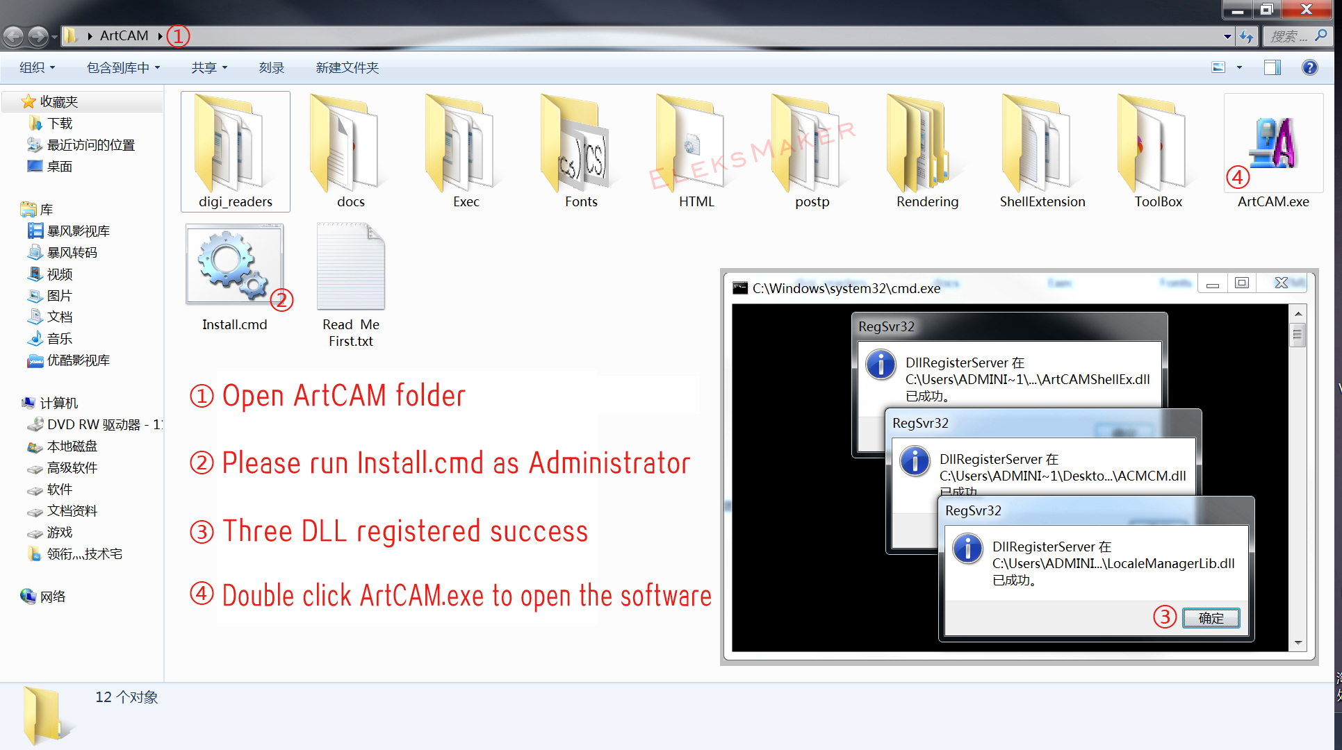Toggle the preview pane button
The image size is (1342, 750).
pyautogui.click(x=1272, y=67)
